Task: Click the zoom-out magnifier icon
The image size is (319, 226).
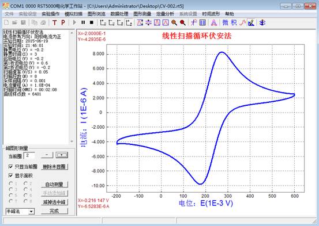Action: click(174, 22)
